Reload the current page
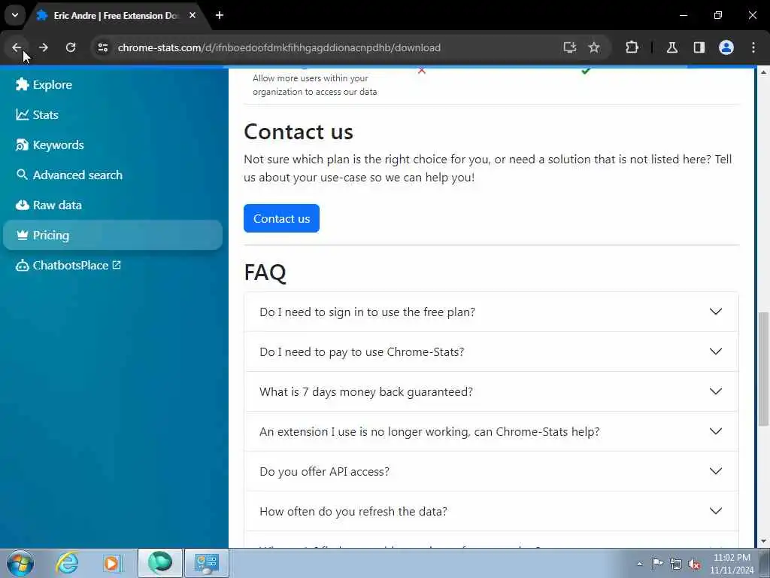 click(x=71, y=47)
